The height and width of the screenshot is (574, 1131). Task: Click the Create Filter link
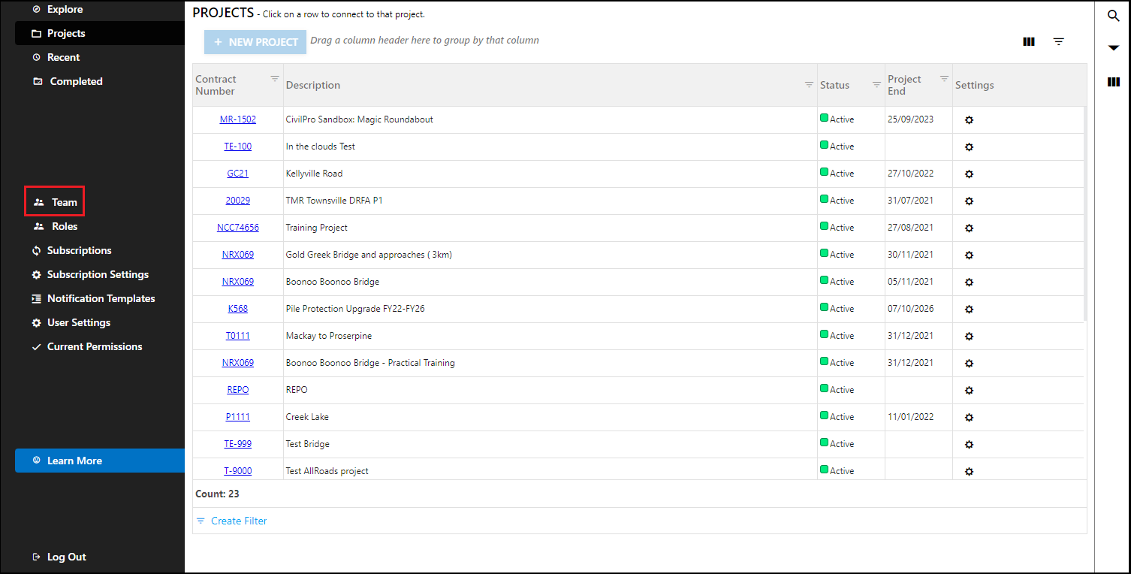[x=238, y=521]
